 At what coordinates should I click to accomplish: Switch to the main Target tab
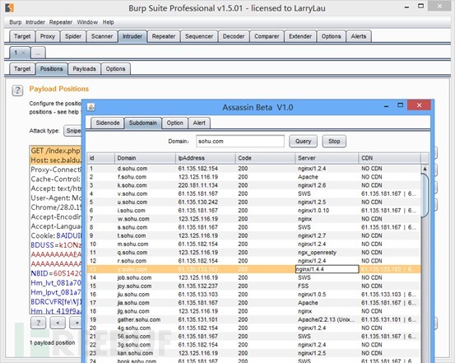tap(22, 36)
